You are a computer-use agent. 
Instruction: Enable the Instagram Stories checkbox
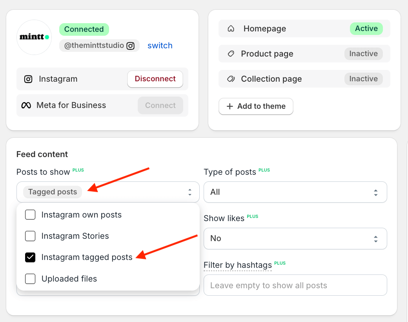30,236
